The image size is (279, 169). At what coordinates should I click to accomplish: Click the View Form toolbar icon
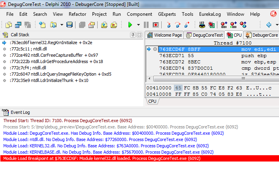[18, 25]
